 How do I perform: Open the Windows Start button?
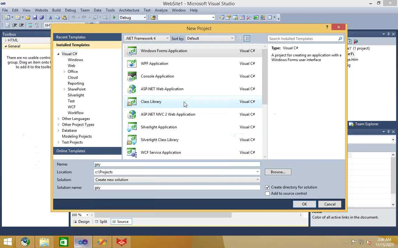click(x=7, y=242)
